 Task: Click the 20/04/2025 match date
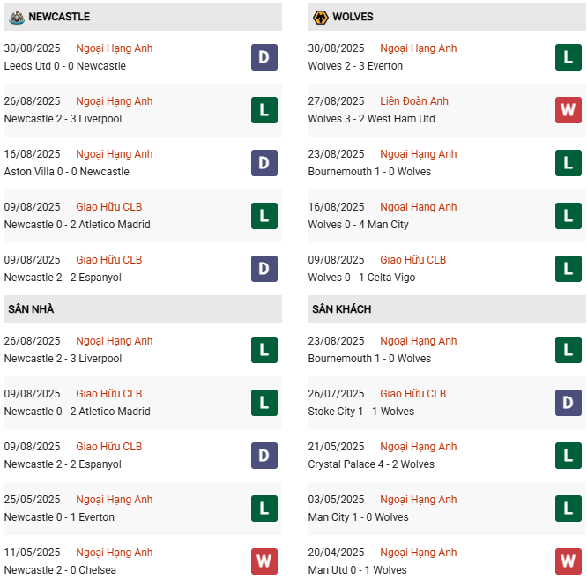tap(336, 553)
